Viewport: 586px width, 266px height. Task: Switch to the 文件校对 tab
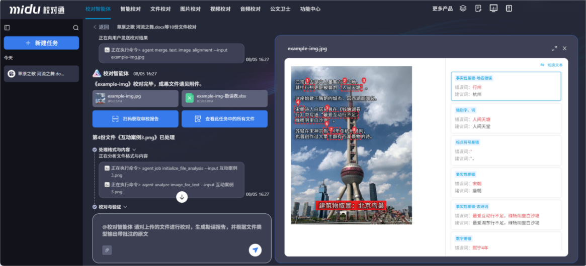pyautogui.click(x=160, y=9)
